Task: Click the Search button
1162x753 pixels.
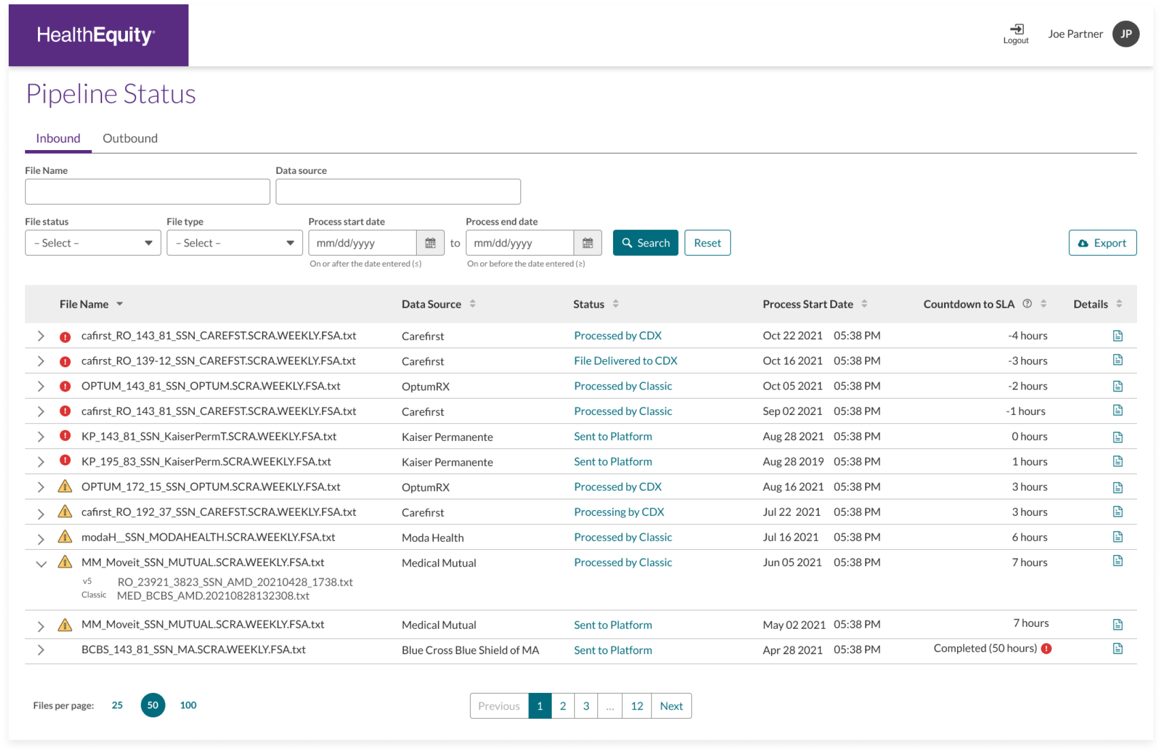Action: pos(645,243)
